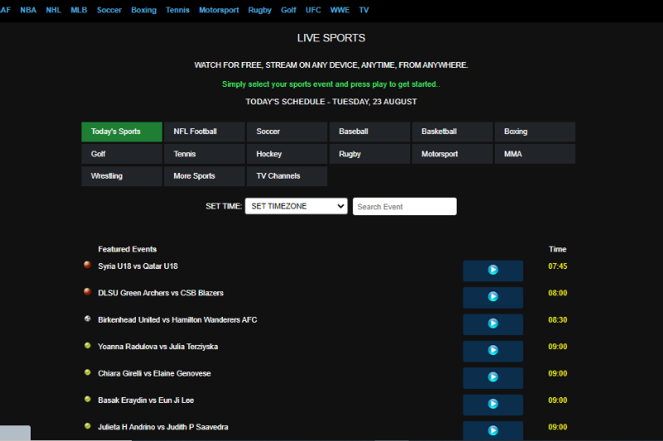Click the basketball icon beside DLSU Green Archers
Image resolution: width=663 pixels, height=441 pixels.
88,291
